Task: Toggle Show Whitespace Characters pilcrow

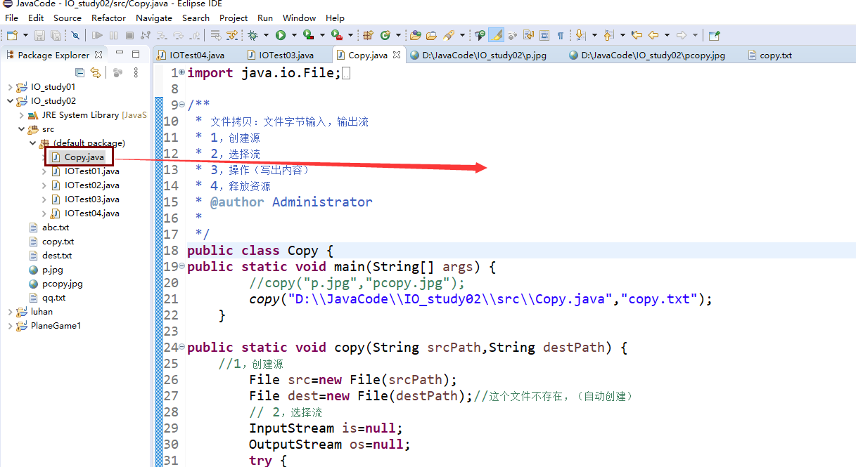Action: coord(560,35)
